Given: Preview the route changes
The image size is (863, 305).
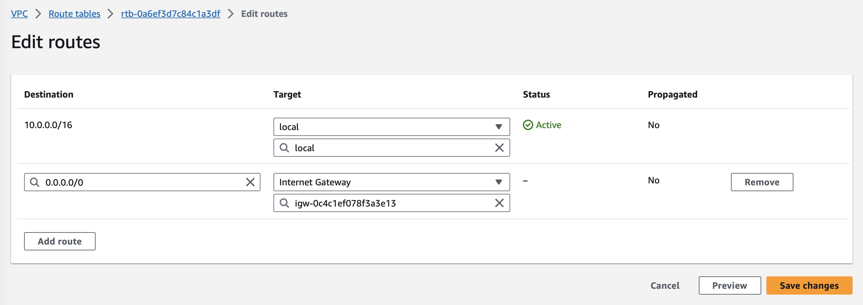Looking at the screenshot, I should [x=729, y=285].
